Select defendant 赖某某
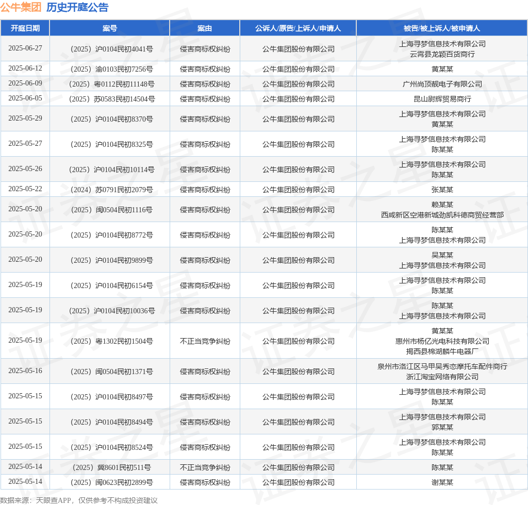The height and width of the screenshot is (505, 528). 442,205
